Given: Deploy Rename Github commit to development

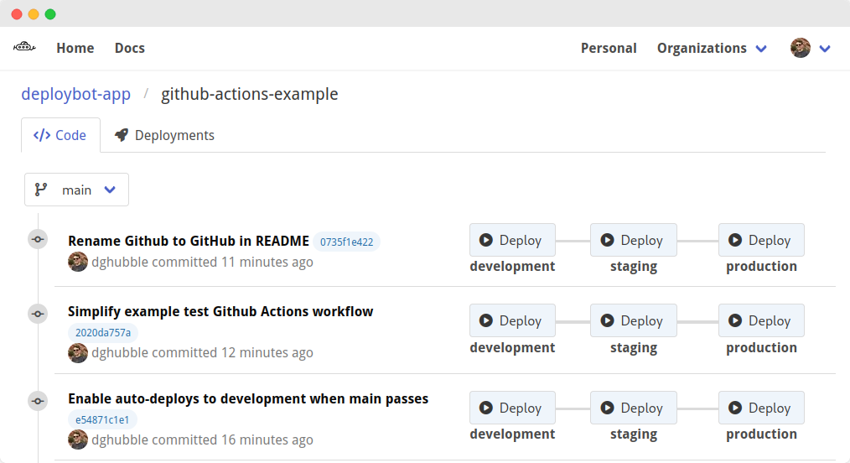Looking at the screenshot, I should point(512,240).
